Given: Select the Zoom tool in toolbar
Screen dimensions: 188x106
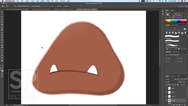Looking at the screenshot, I should click(x=2, y=63).
